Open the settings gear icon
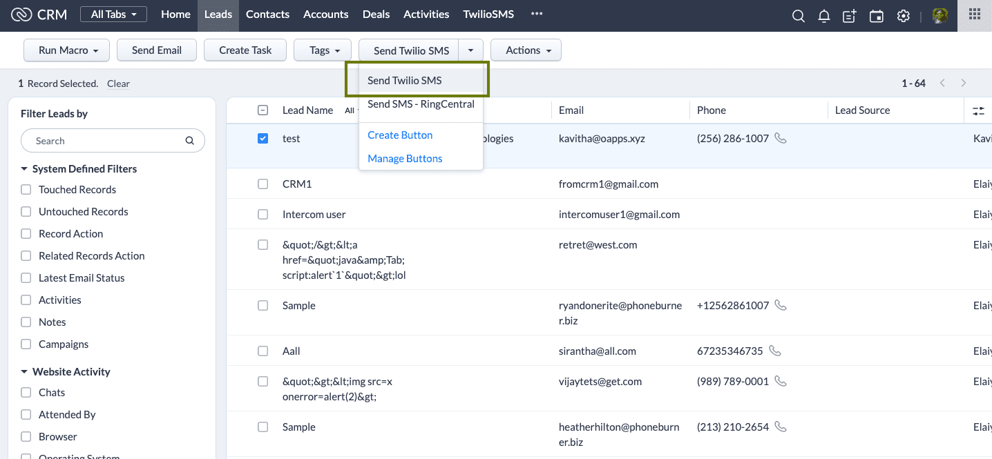 pyautogui.click(x=903, y=16)
